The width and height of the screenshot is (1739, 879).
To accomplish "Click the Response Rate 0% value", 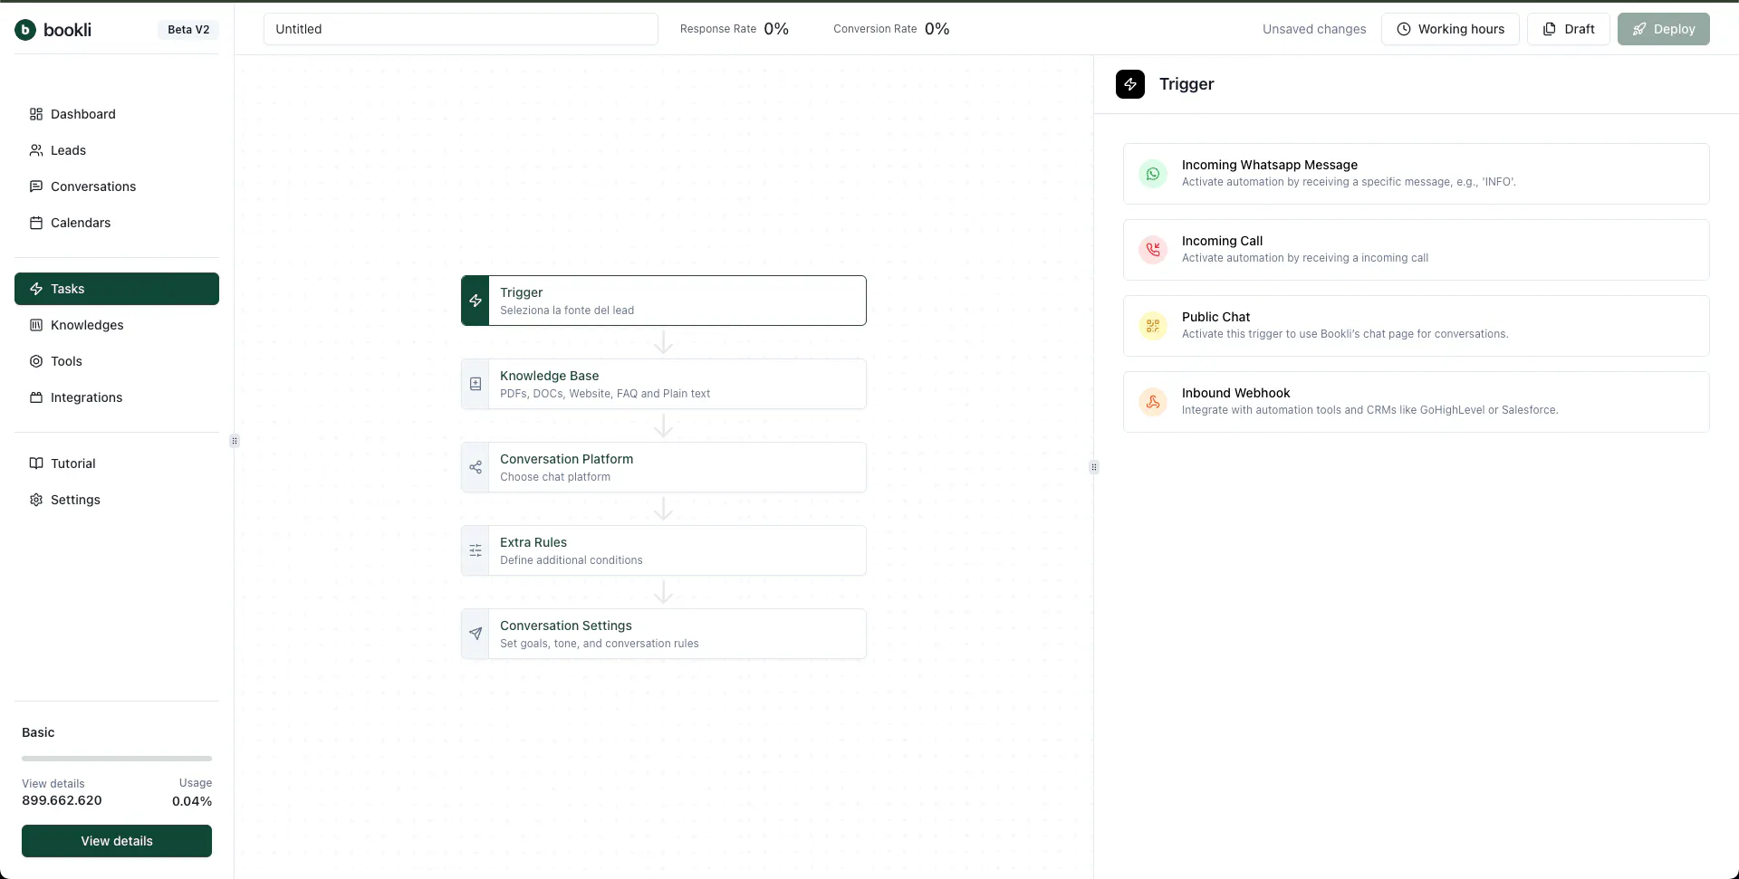I will [x=776, y=29].
